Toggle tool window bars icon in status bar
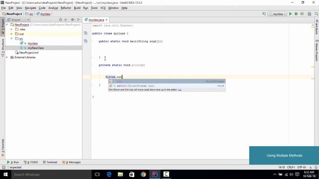Image resolution: width=319 pixels, height=179 pixels. coord(3,167)
